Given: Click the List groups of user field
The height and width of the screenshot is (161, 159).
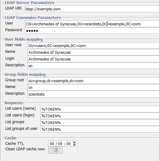Looking at the screenshot, I should pos(100,129).
